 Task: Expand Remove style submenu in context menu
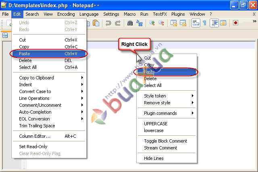(x=166, y=103)
